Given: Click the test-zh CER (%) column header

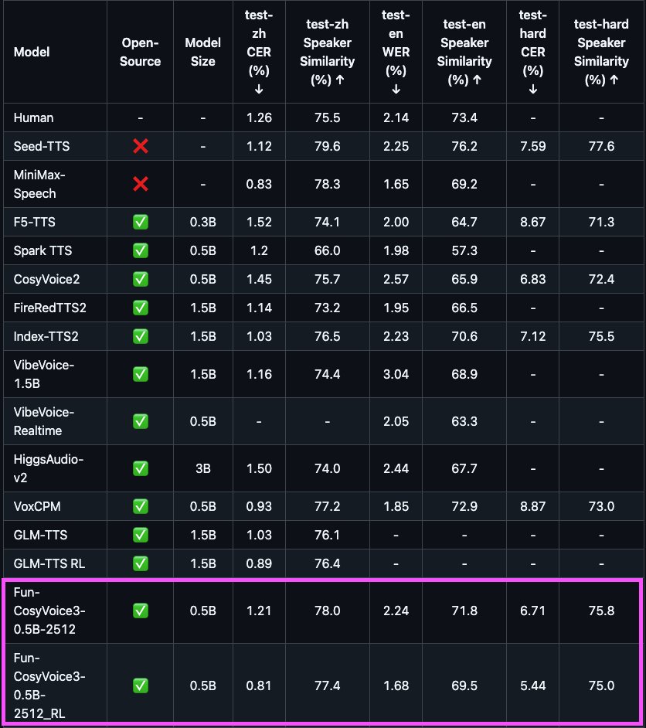Looking at the screenshot, I should pyautogui.click(x=259, y=53).
